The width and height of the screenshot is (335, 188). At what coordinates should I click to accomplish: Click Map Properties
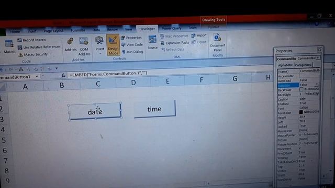(x=174, y=36)
